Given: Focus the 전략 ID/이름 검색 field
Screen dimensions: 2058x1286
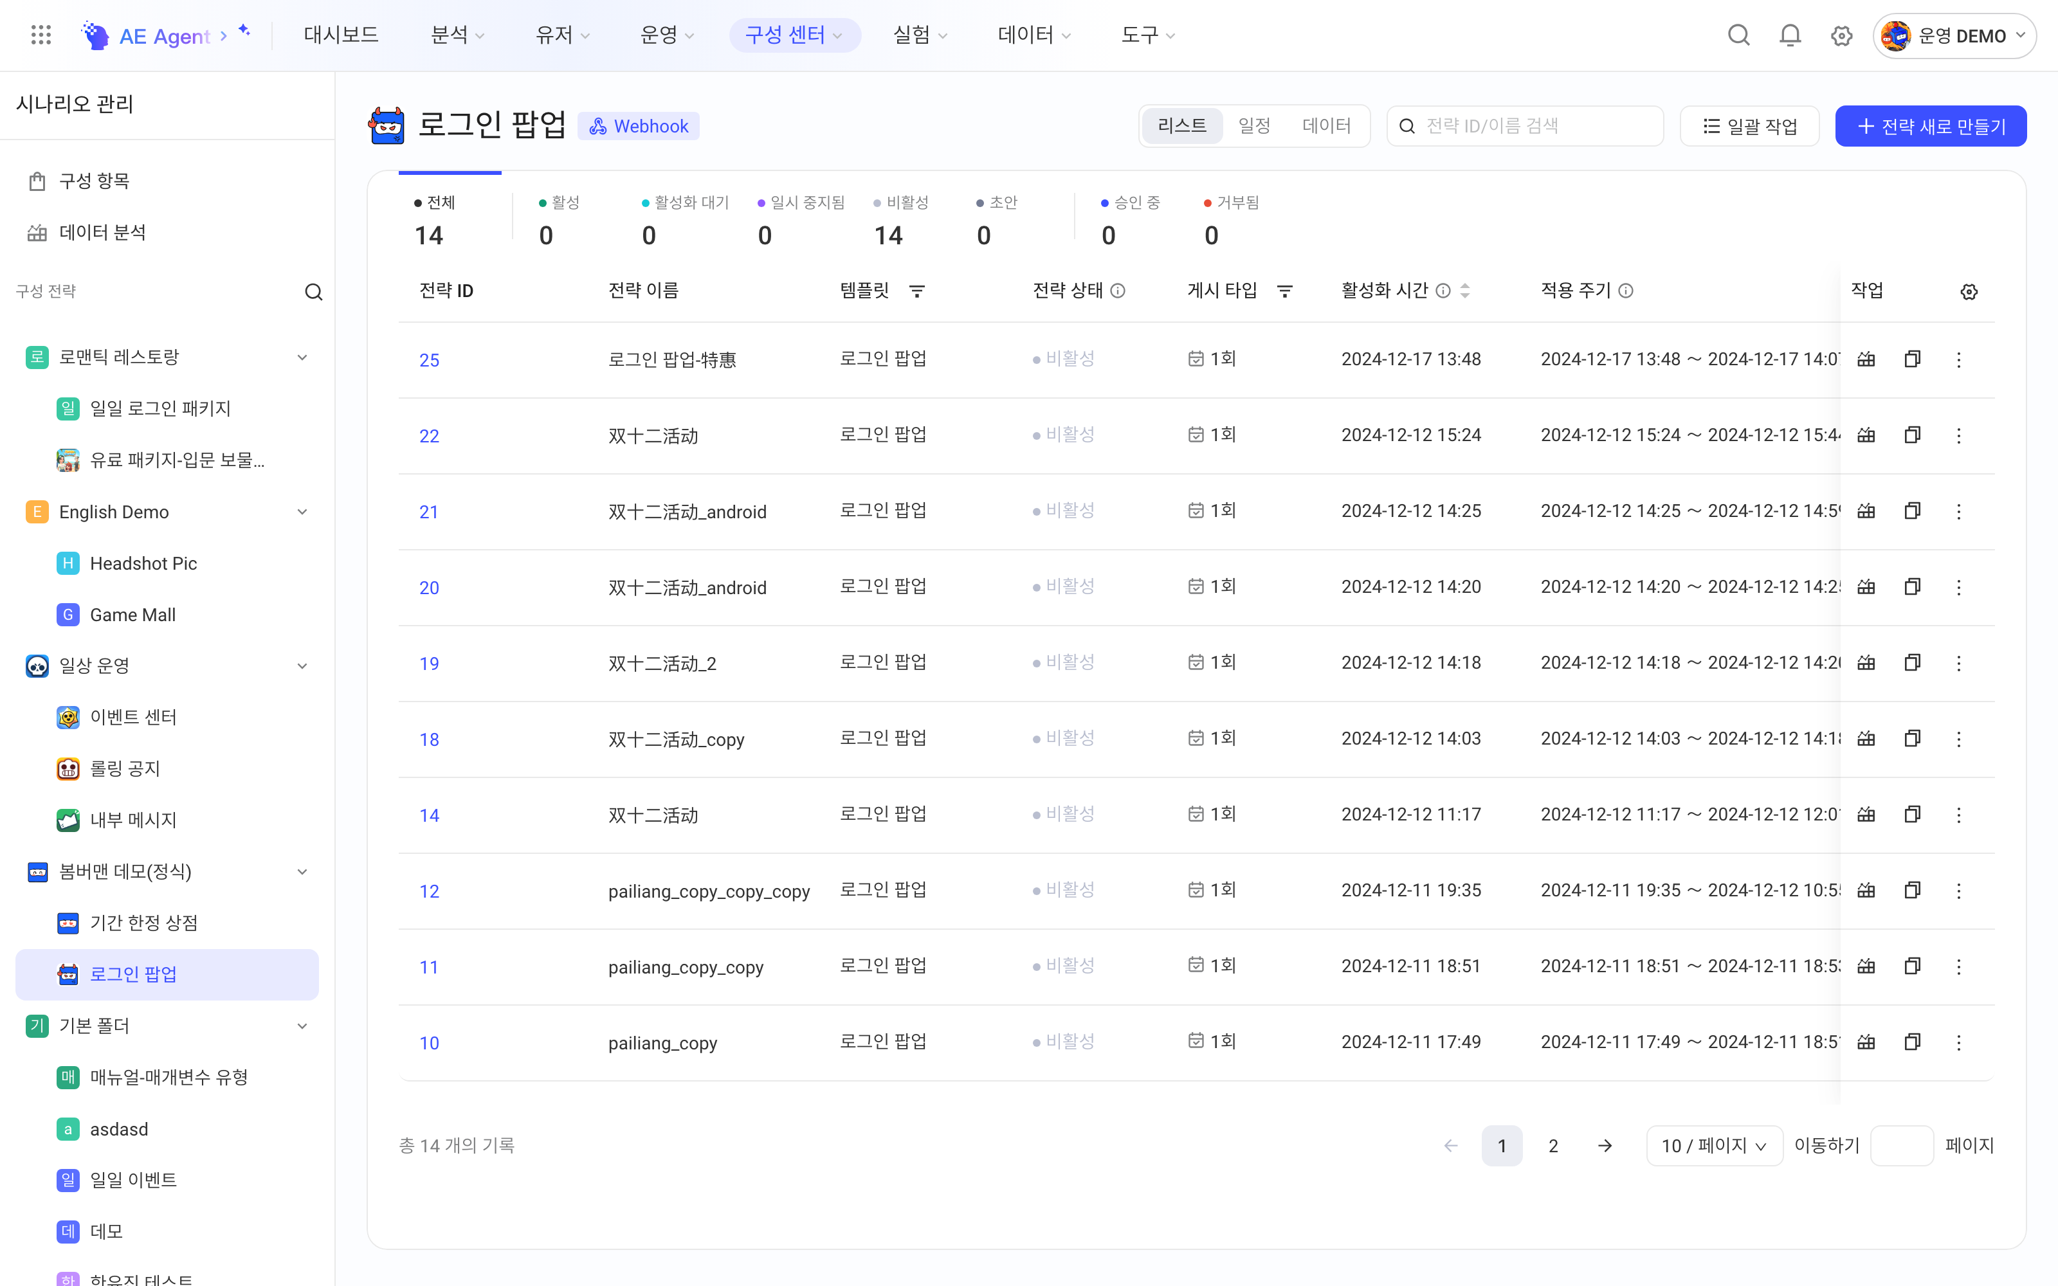Looking at the screenshot, I should click(1525, 126).
